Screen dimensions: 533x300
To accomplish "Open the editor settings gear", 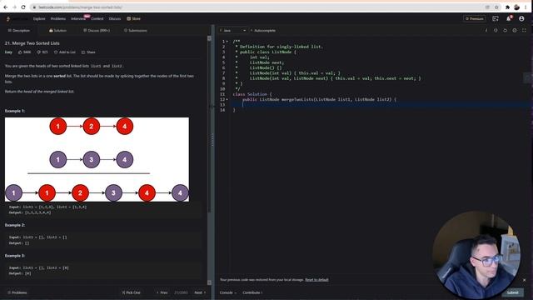I will pyautogui.click(x=515, y=30).
